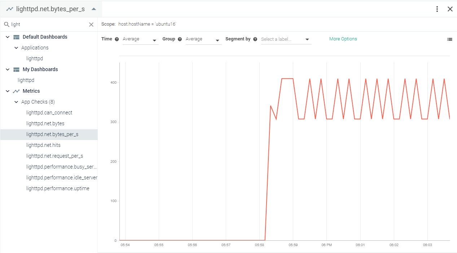Click the 05:59 time axis label

click(293, 245)
